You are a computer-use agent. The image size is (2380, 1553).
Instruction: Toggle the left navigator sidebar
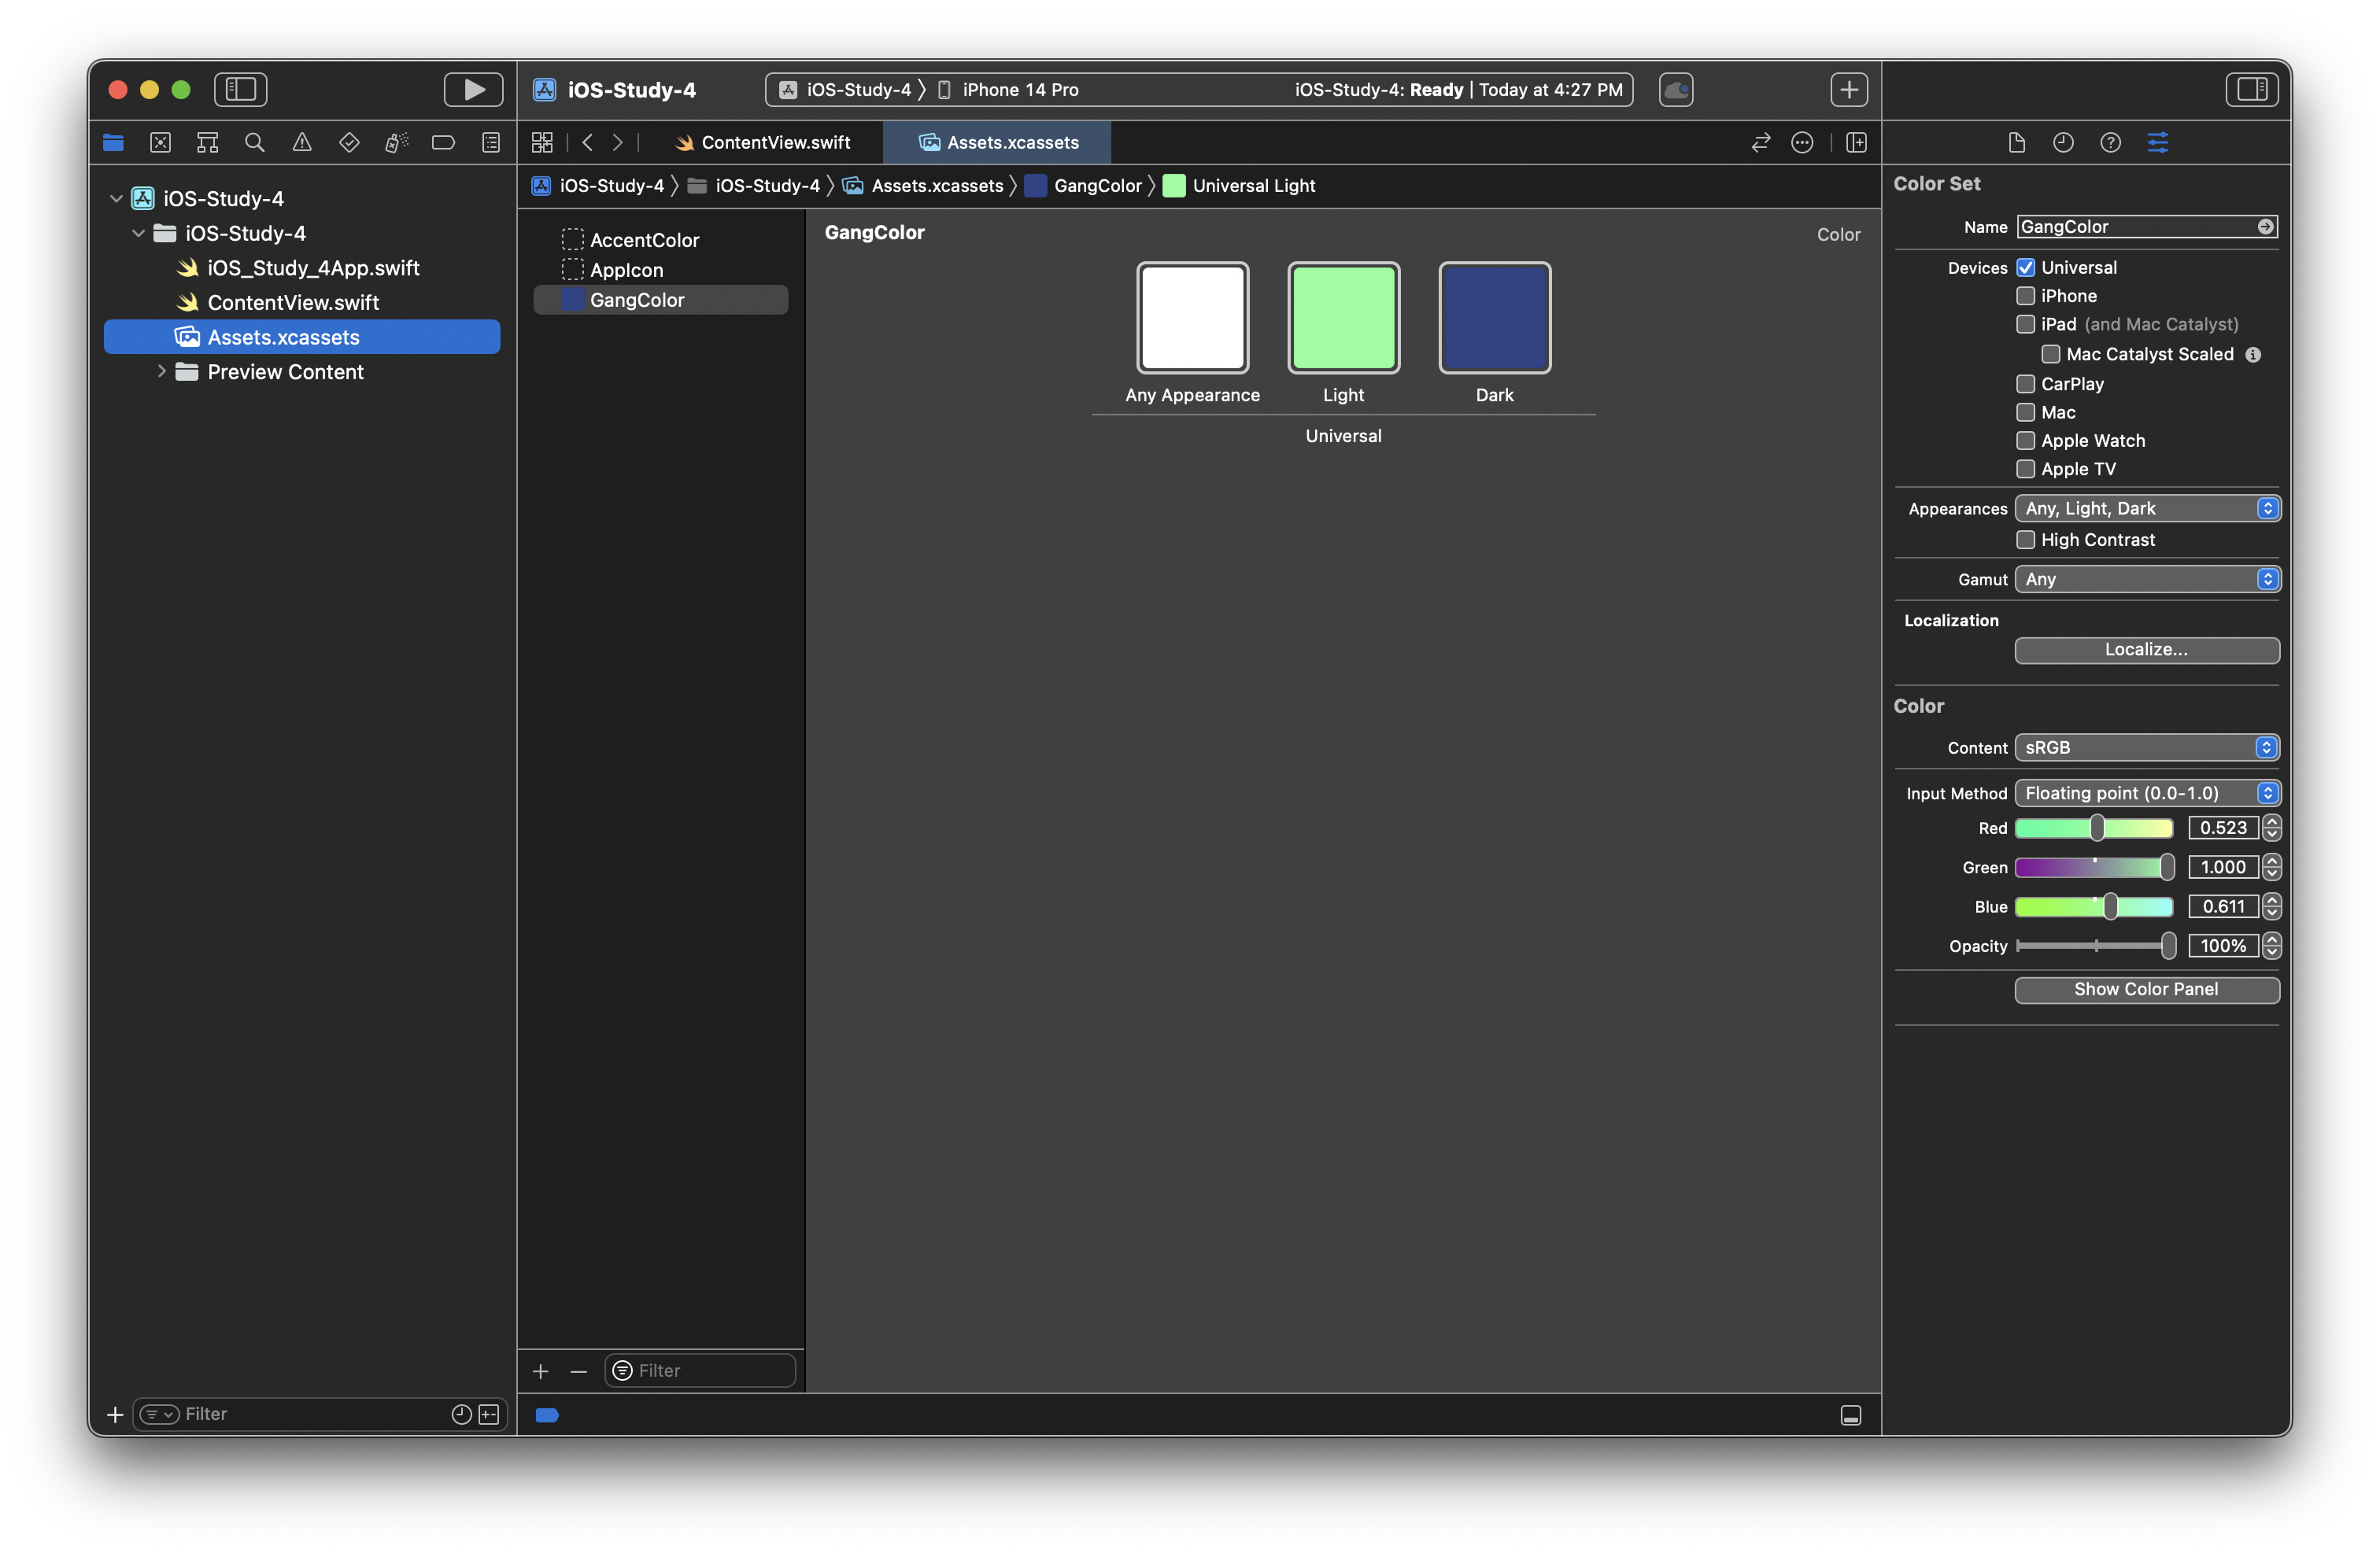240,89
